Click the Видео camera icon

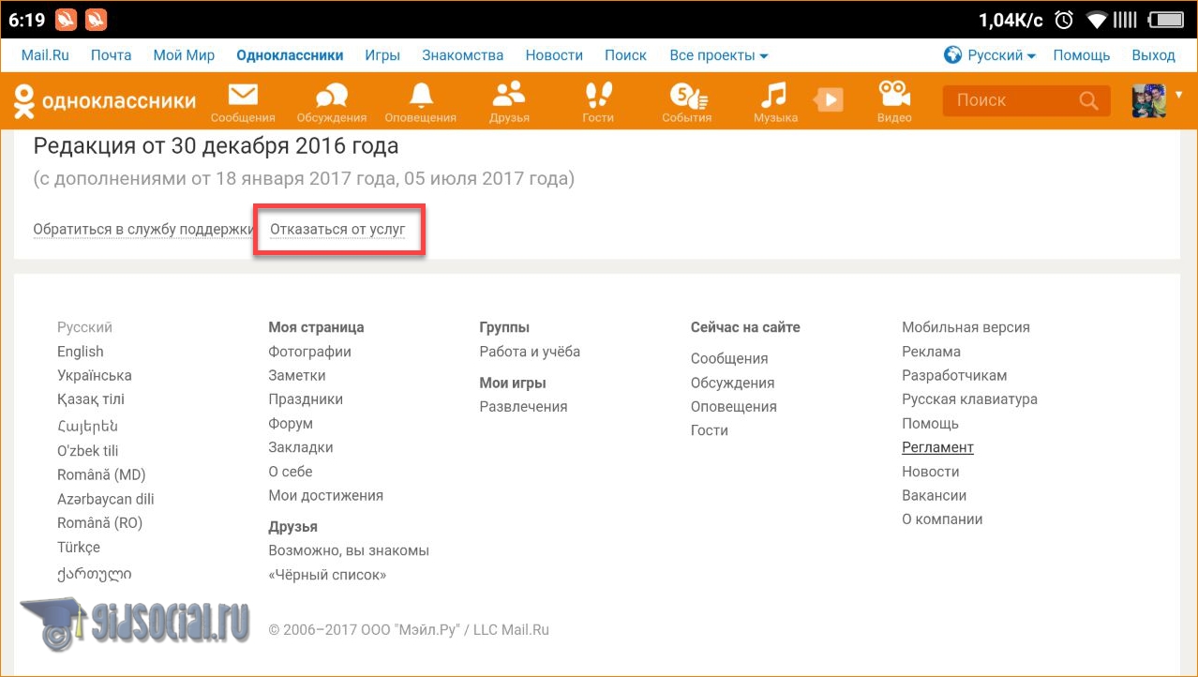tap(894, 96)
